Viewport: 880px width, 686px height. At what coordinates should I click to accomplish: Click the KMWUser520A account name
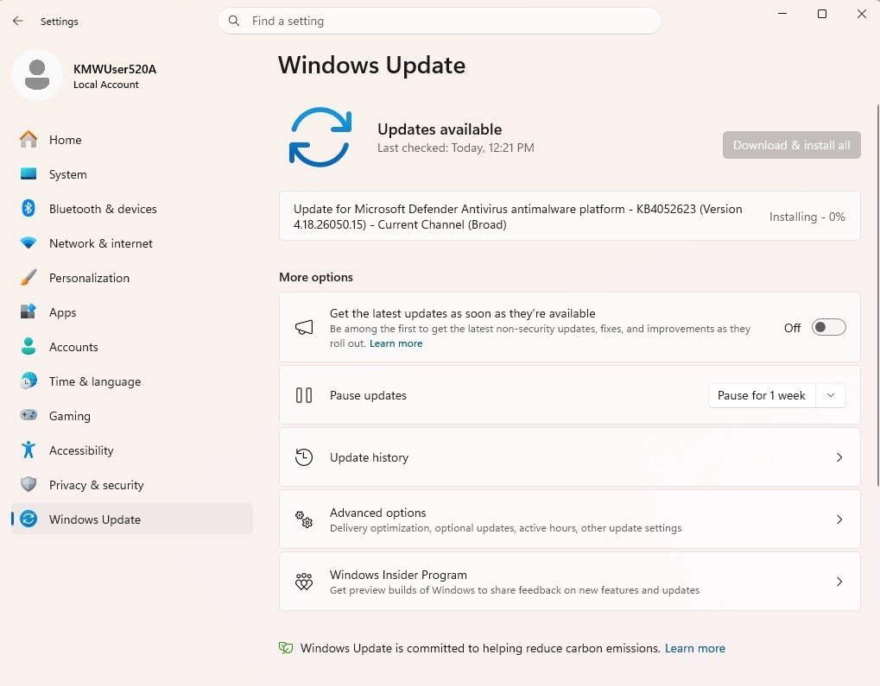click(x=115, y=69)
